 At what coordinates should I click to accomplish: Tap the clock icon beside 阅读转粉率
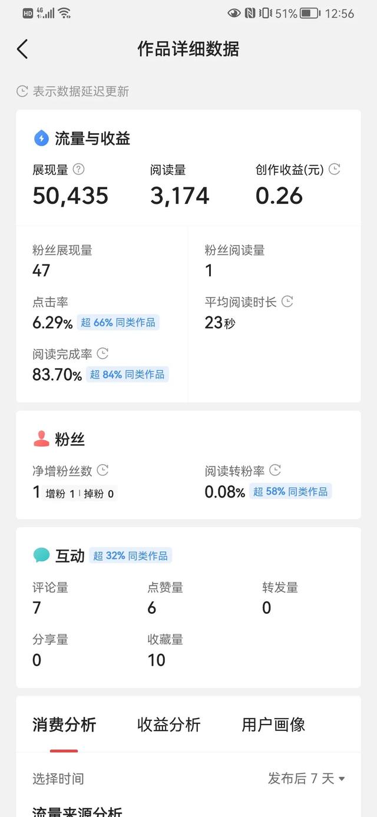click(275, 470)
